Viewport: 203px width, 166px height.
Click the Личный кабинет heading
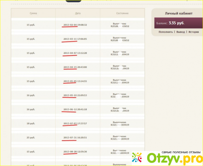point(179,13)
